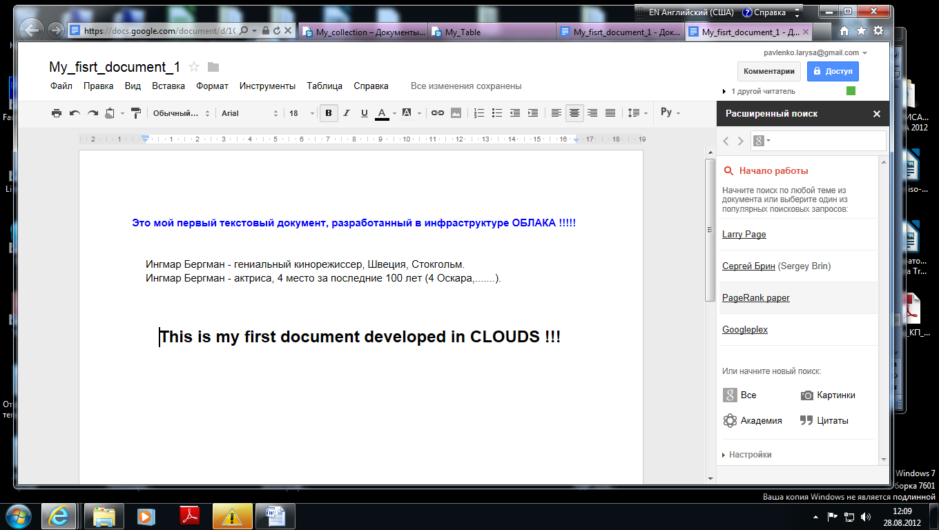
Task: Align text to the right
Action: coord(592,113)
